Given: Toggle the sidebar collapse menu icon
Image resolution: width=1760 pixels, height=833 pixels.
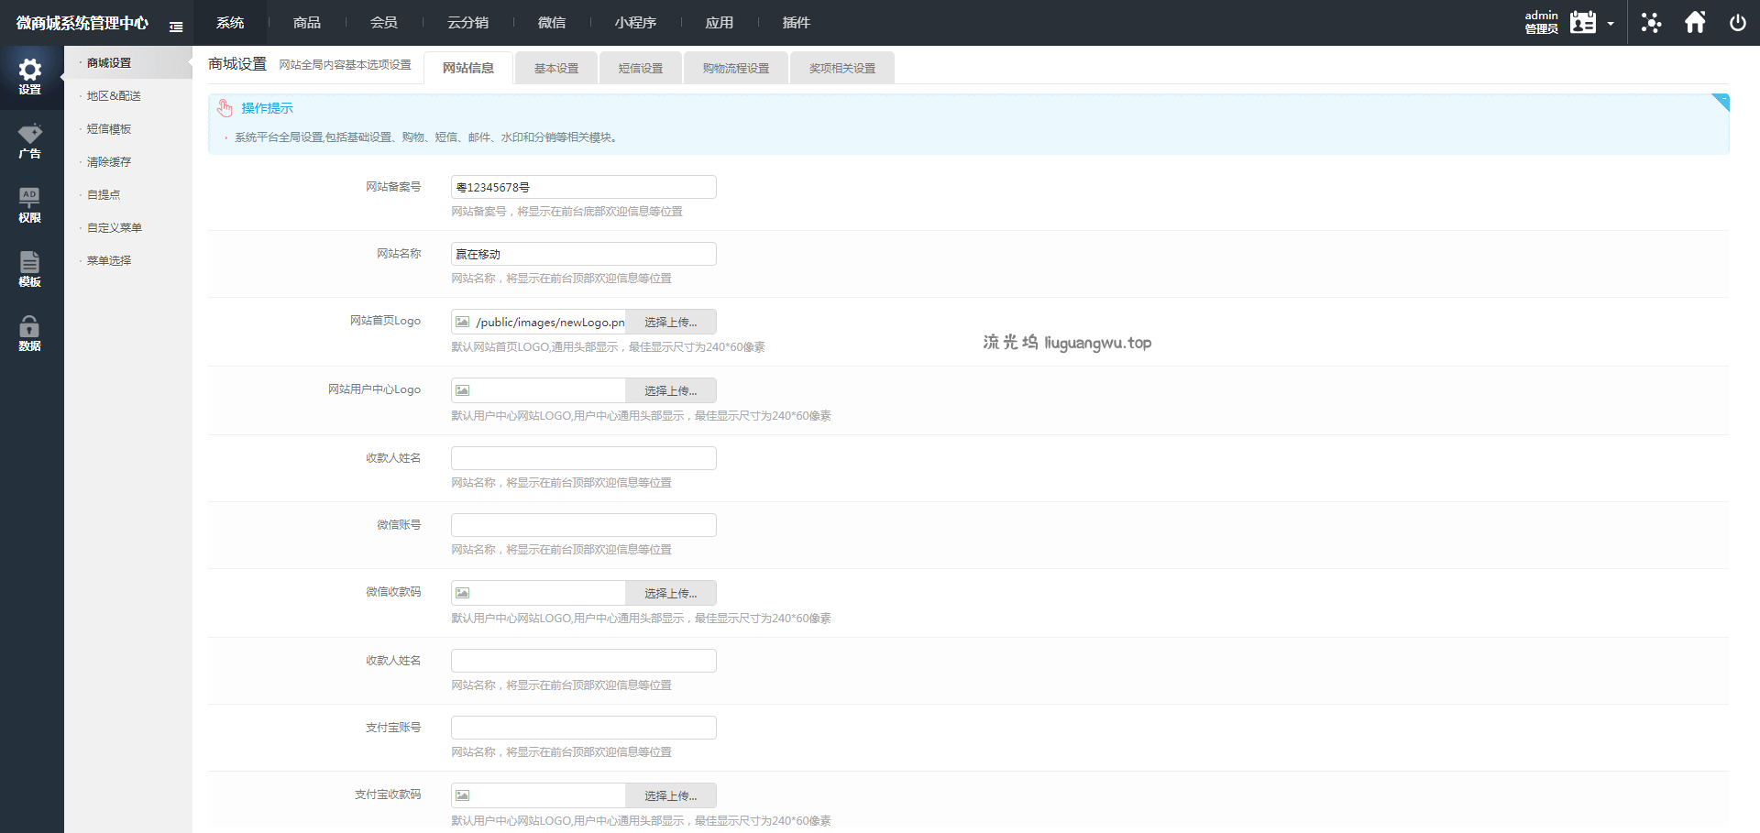Looking at the screenshot, I should (x=176, y=27).
